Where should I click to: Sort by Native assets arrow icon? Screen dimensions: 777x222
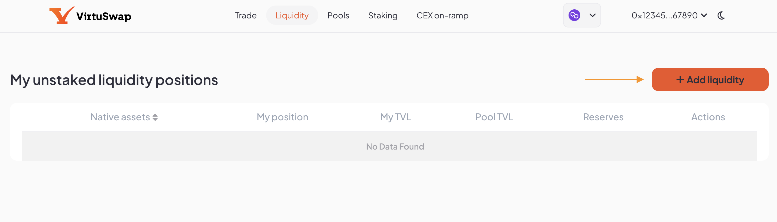click(x=155, y=117)
